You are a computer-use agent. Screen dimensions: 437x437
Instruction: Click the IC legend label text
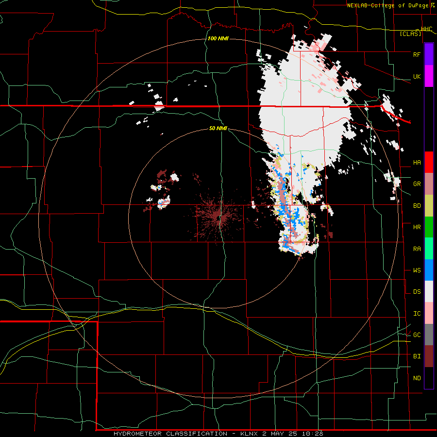(x=417, y=314)
